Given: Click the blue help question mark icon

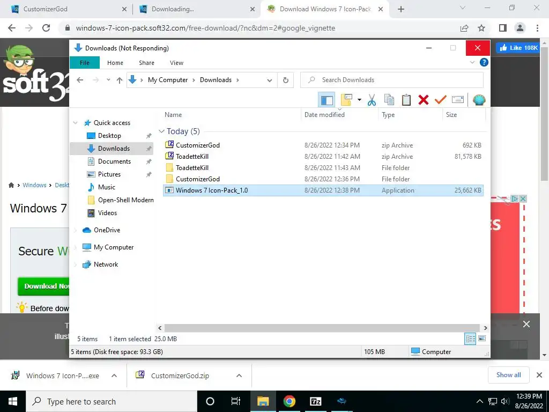Looking at the screenshot, I should pyautogui.click(x=484, y=62).
